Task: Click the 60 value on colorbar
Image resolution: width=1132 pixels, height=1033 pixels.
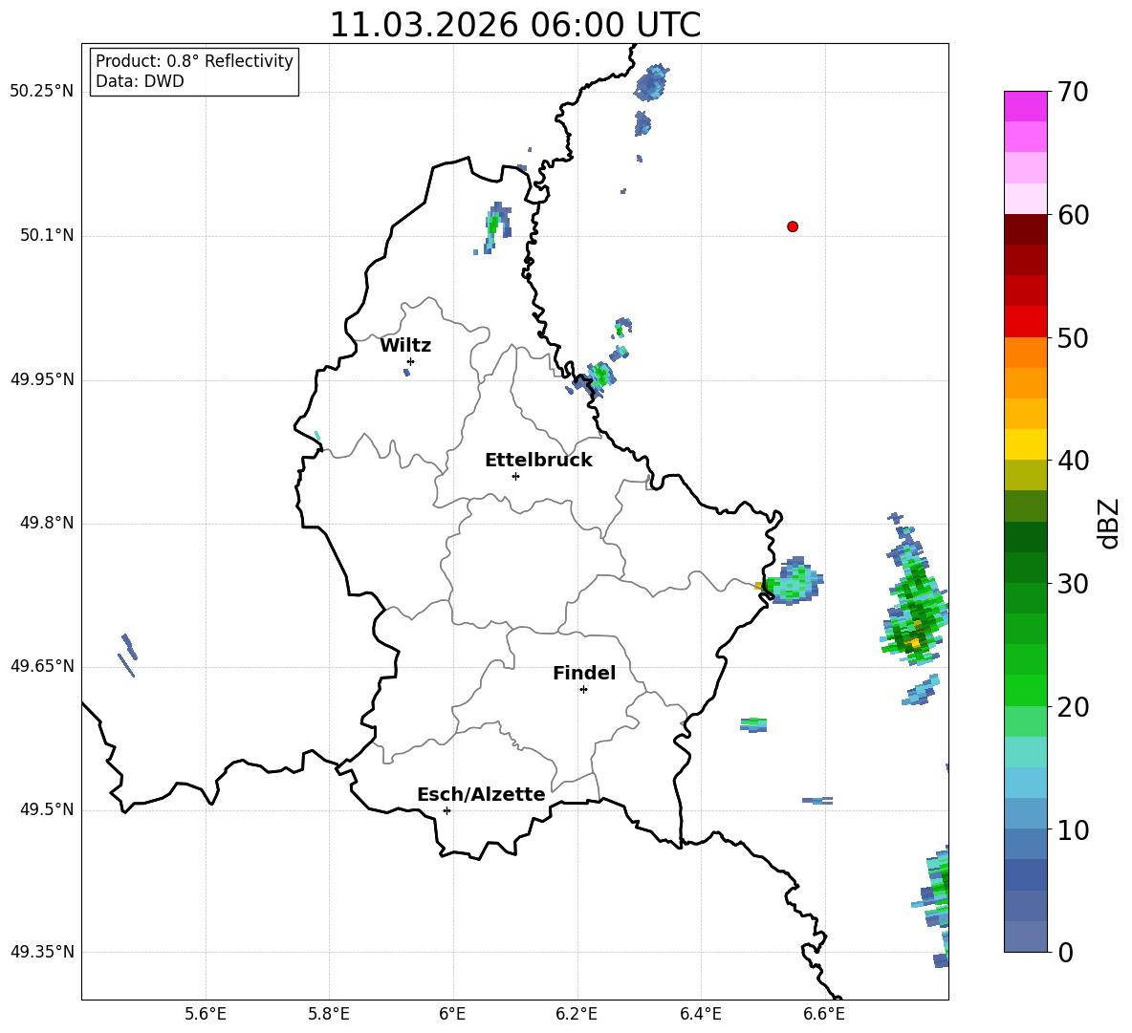Action: (1072, 215)
